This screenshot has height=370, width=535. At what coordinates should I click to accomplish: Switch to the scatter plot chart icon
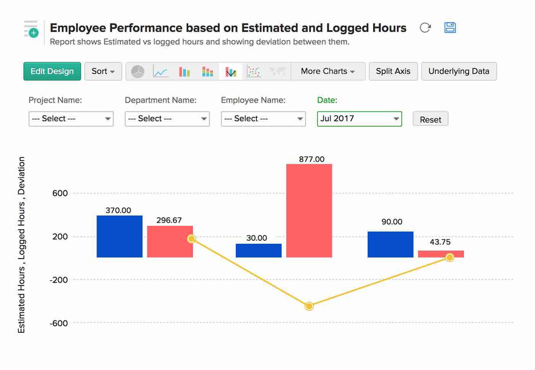254,71
